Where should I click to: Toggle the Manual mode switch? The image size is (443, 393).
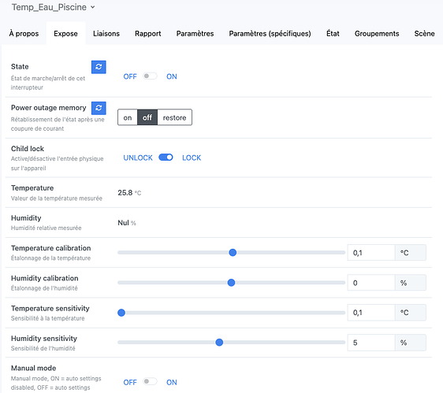[150, 382]
